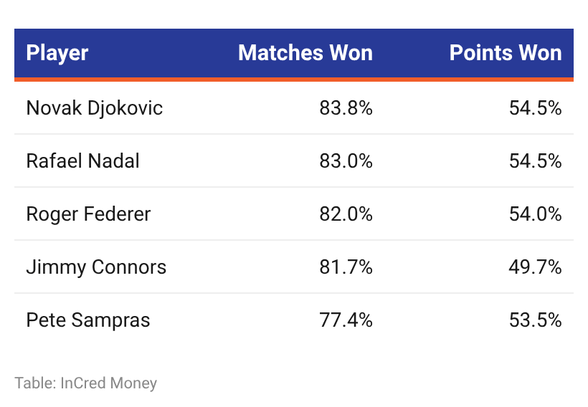588x407 pixels.
Task: Click the Table: InCred Money credit text
Action: point(86,383)
